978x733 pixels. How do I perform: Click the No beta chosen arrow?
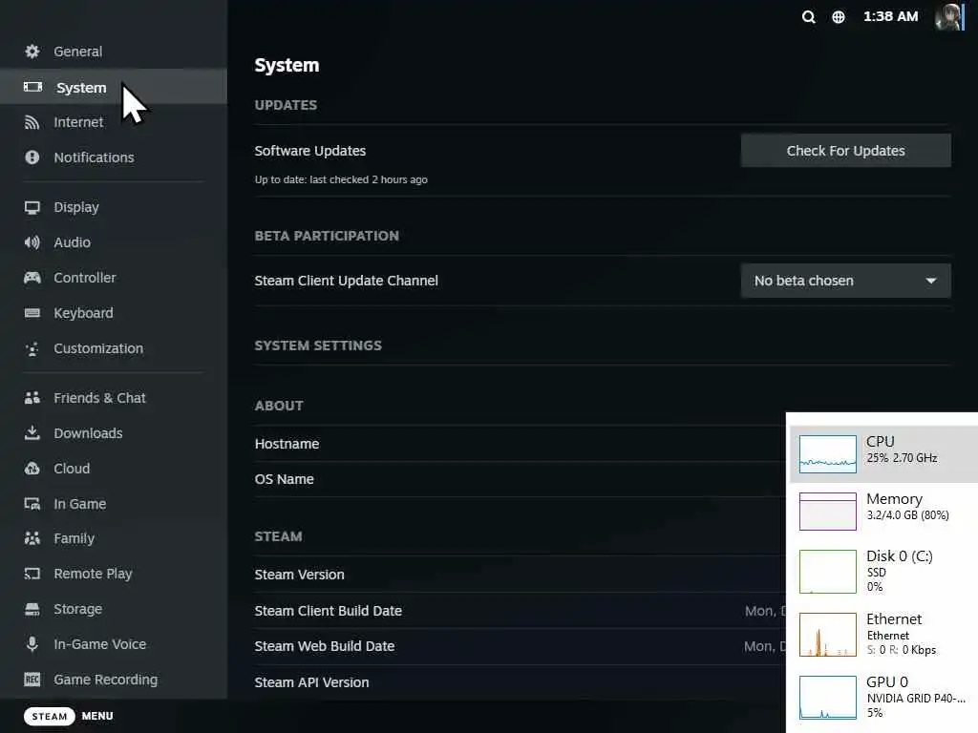(x=930, y=281)
